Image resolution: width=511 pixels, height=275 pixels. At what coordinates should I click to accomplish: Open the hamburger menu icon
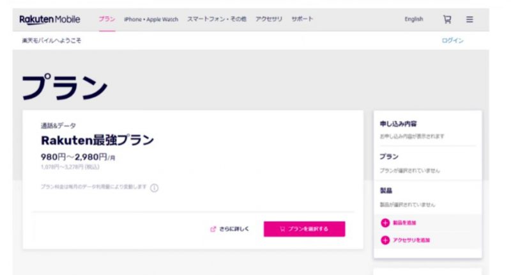469,19
